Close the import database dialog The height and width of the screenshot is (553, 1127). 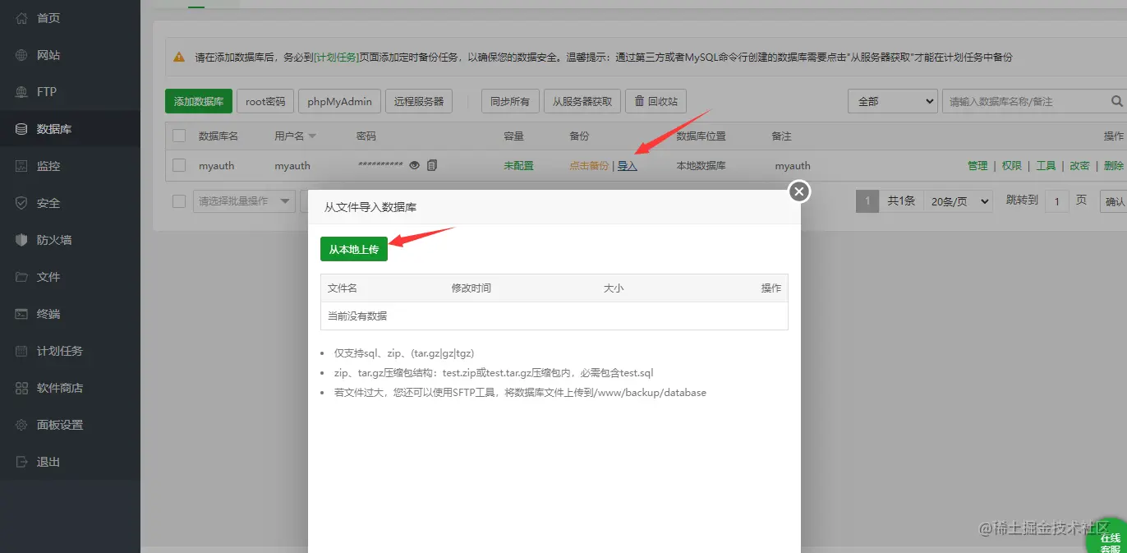799,191
